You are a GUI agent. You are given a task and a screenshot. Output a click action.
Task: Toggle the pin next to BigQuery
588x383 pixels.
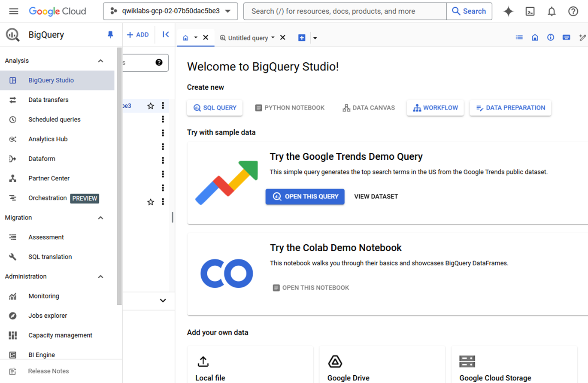pos(110,35)
